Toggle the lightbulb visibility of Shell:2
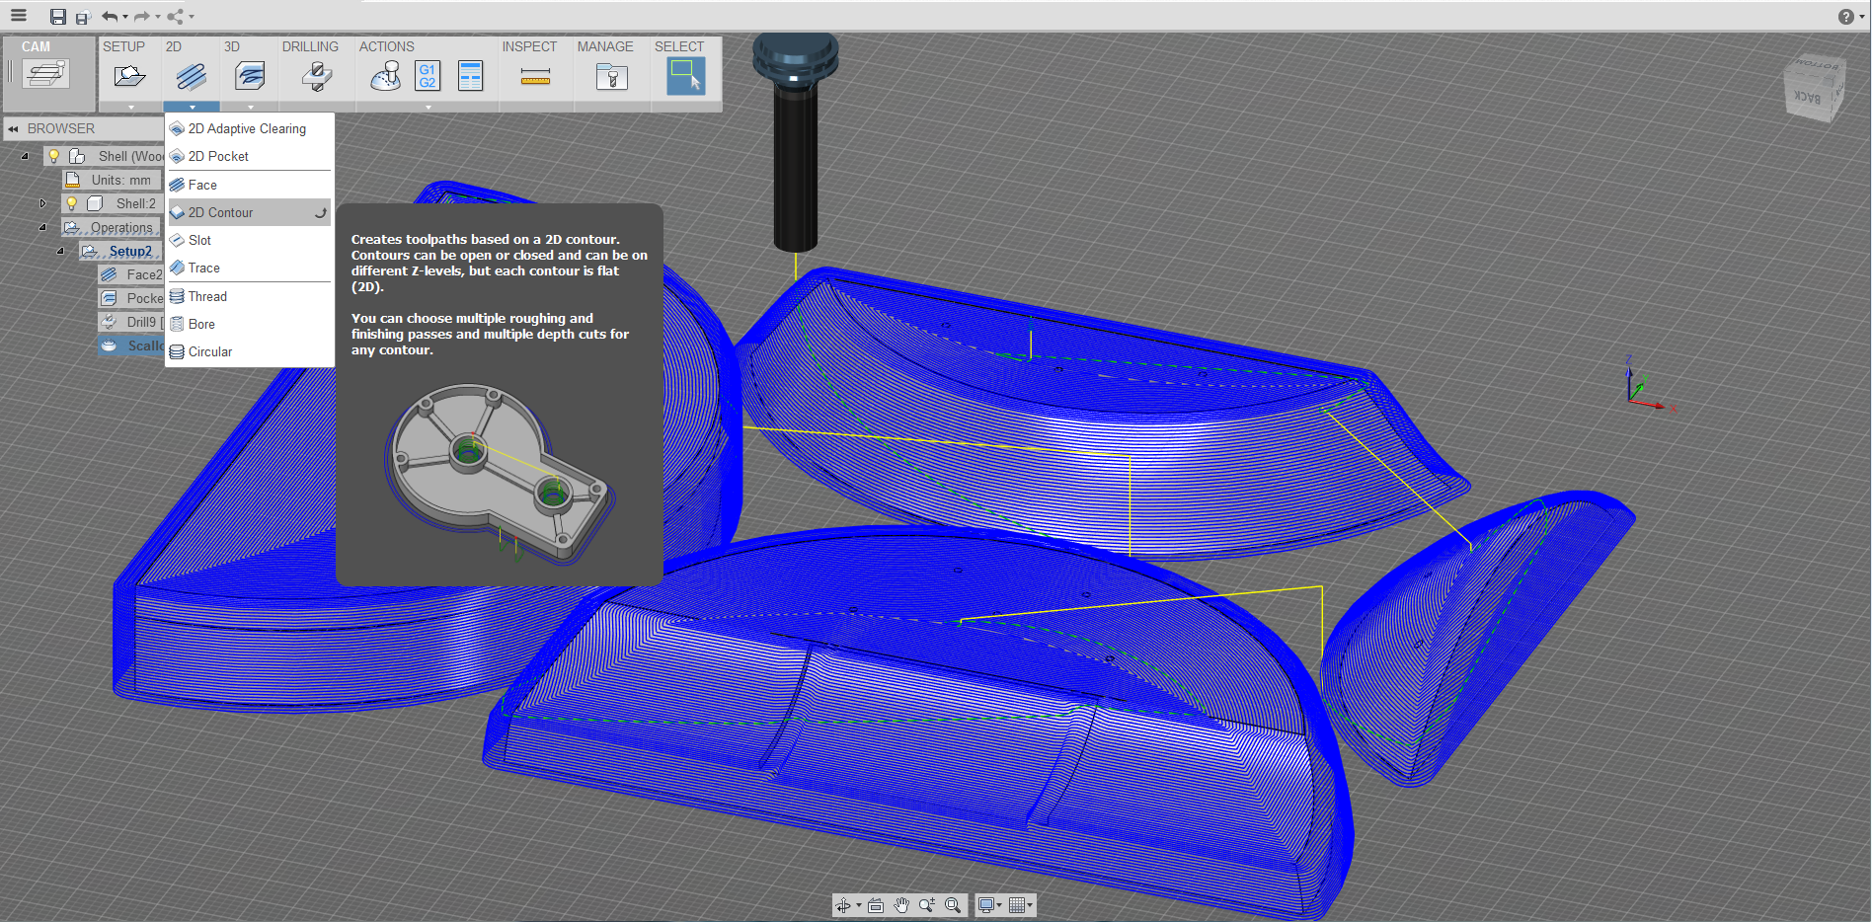This screenshot has height=922, width=1872. tap(72, 203)
